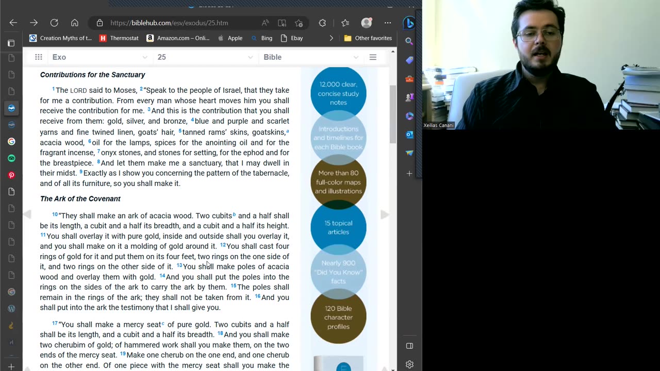Click the 'More than 80 full-color maps' circle
660x371 pixels.
click(x=338, y=182)
